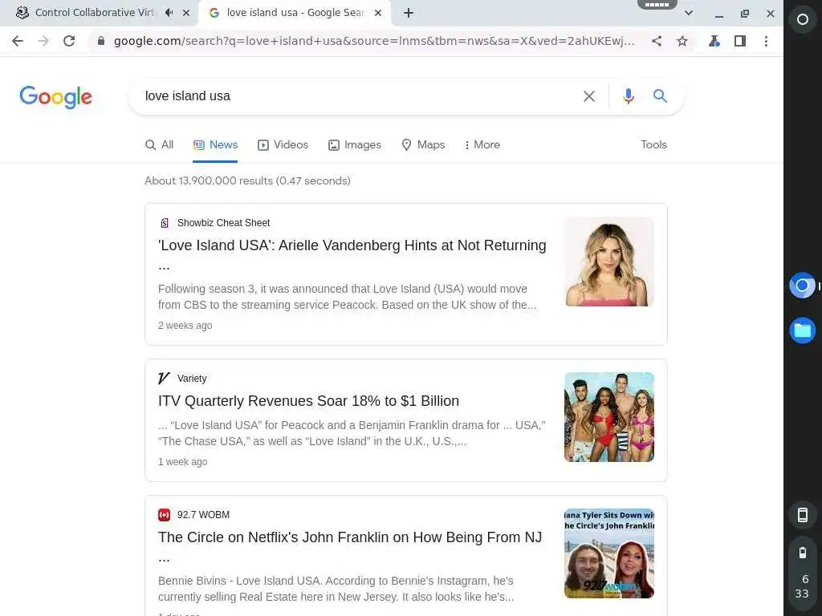Share this page via share icon

[x=657, y=41]
